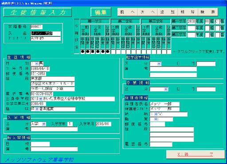227x164 pixels.
Task: Click the 入学年月 date field
Action: click(x=103, y=124)
